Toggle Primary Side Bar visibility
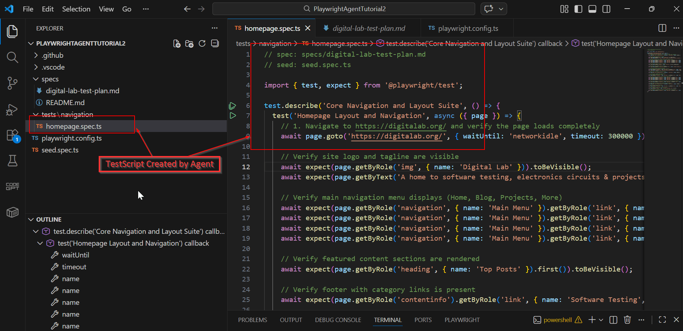The image size is (683, 331). (578, 9)
